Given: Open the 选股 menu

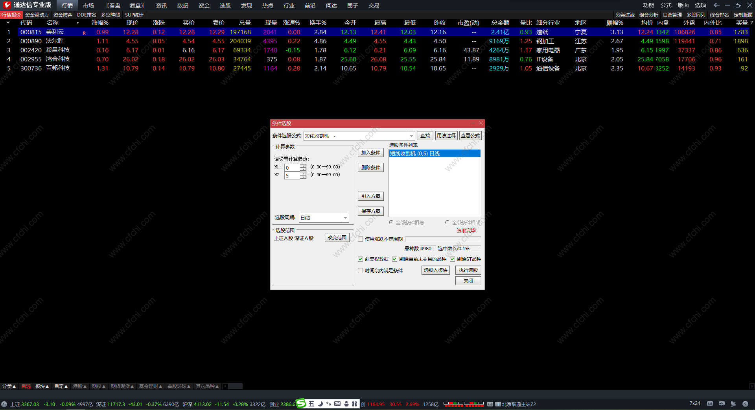Looking at the screenshot, I should click(x=225, y=6).
